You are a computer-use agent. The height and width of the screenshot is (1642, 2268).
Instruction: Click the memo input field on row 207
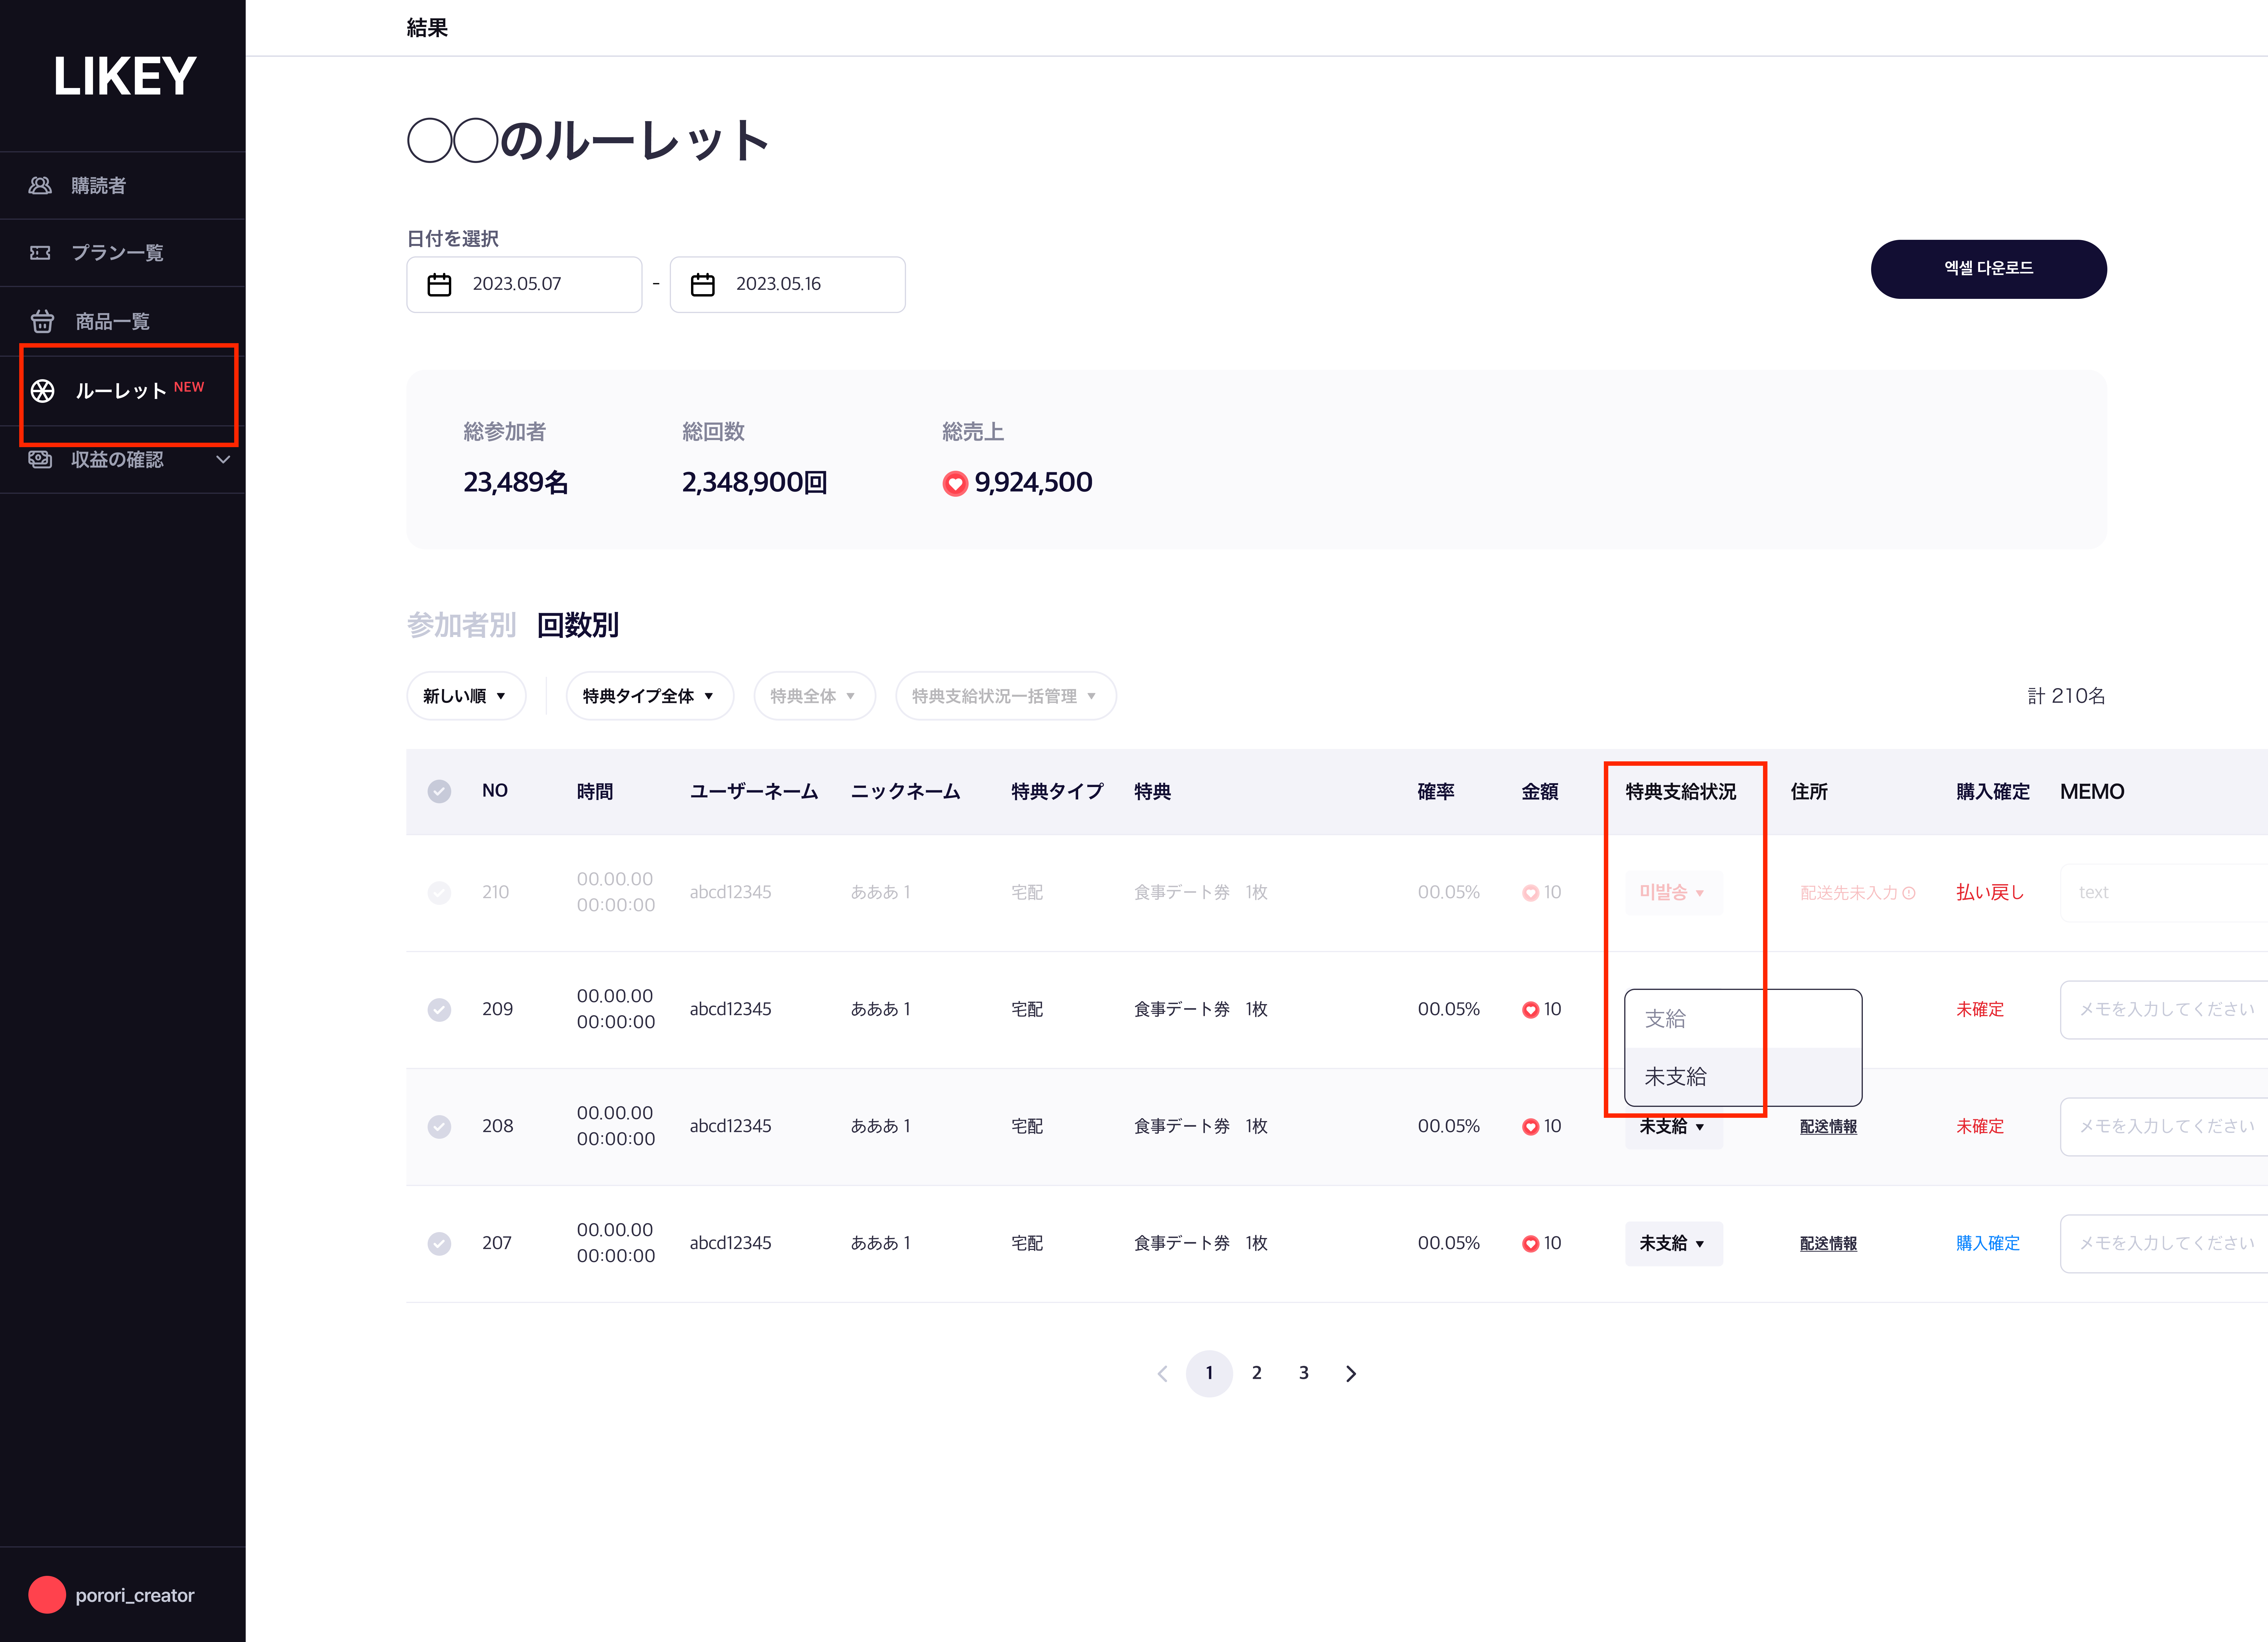click(x=2160, y=1243)
